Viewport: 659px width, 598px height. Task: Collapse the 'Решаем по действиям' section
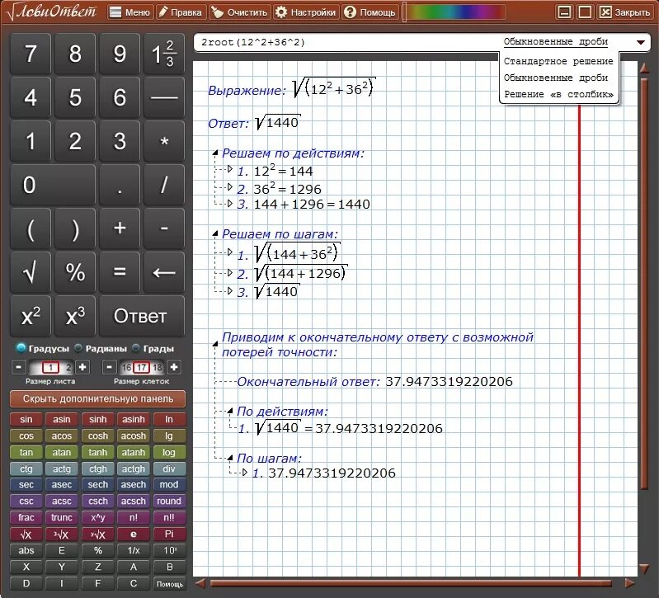(215, 153)
